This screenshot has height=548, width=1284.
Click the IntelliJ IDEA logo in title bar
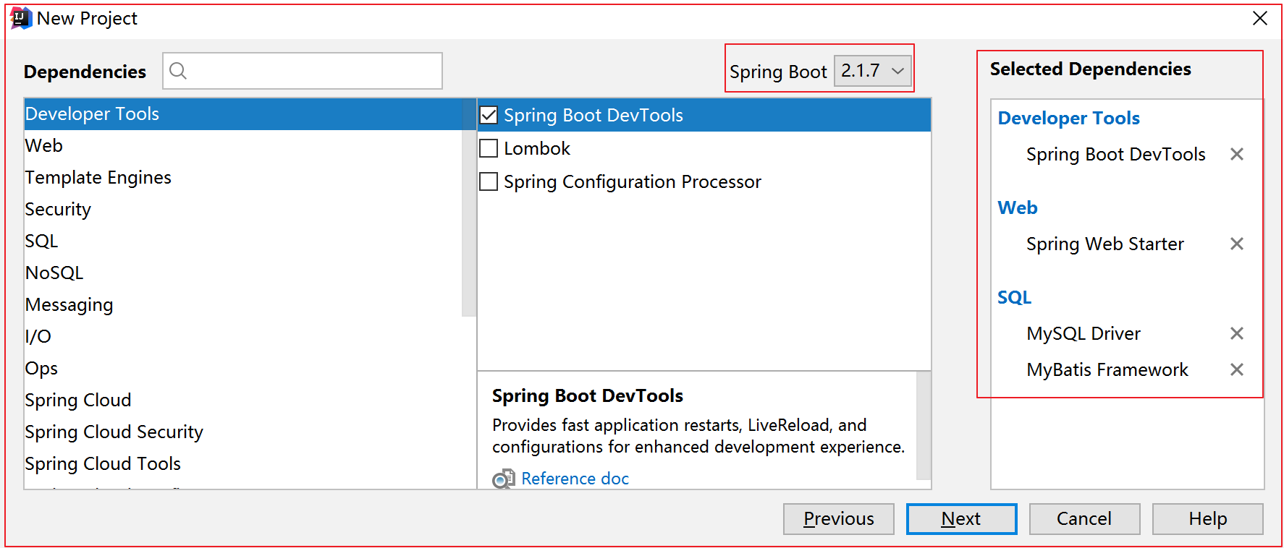pyautogui.click(x=21, y=18)
